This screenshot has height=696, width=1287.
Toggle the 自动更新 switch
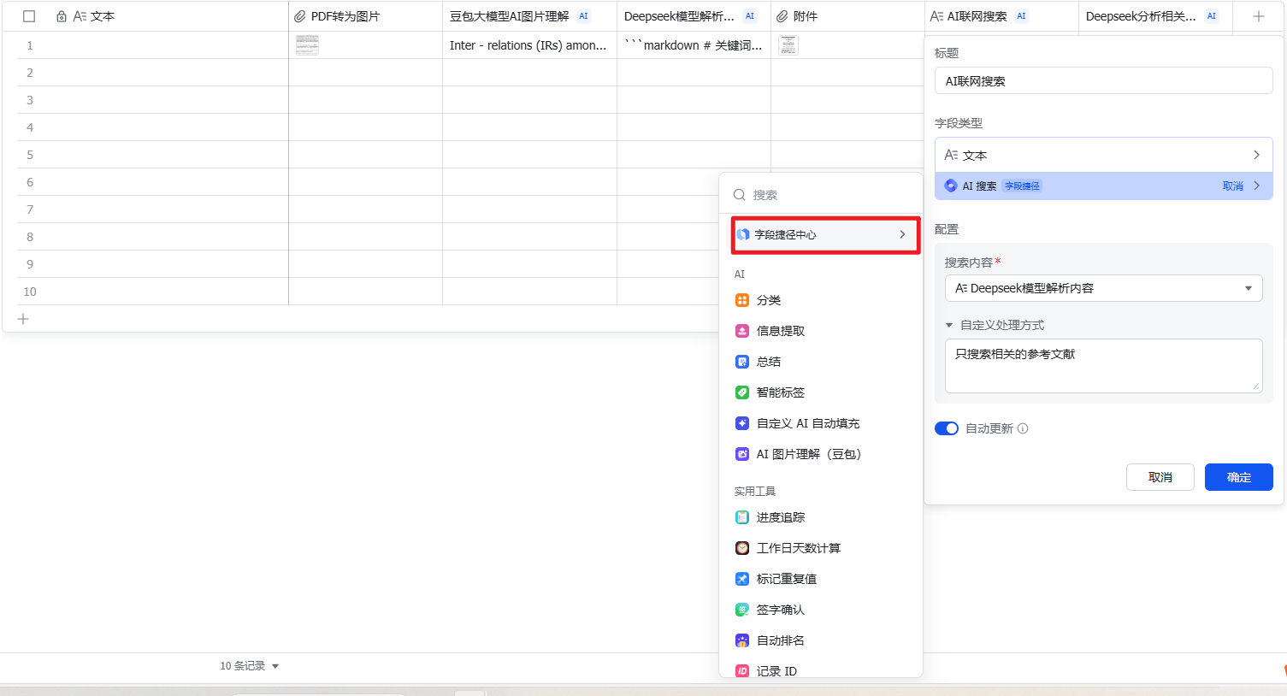pos(947,428)
